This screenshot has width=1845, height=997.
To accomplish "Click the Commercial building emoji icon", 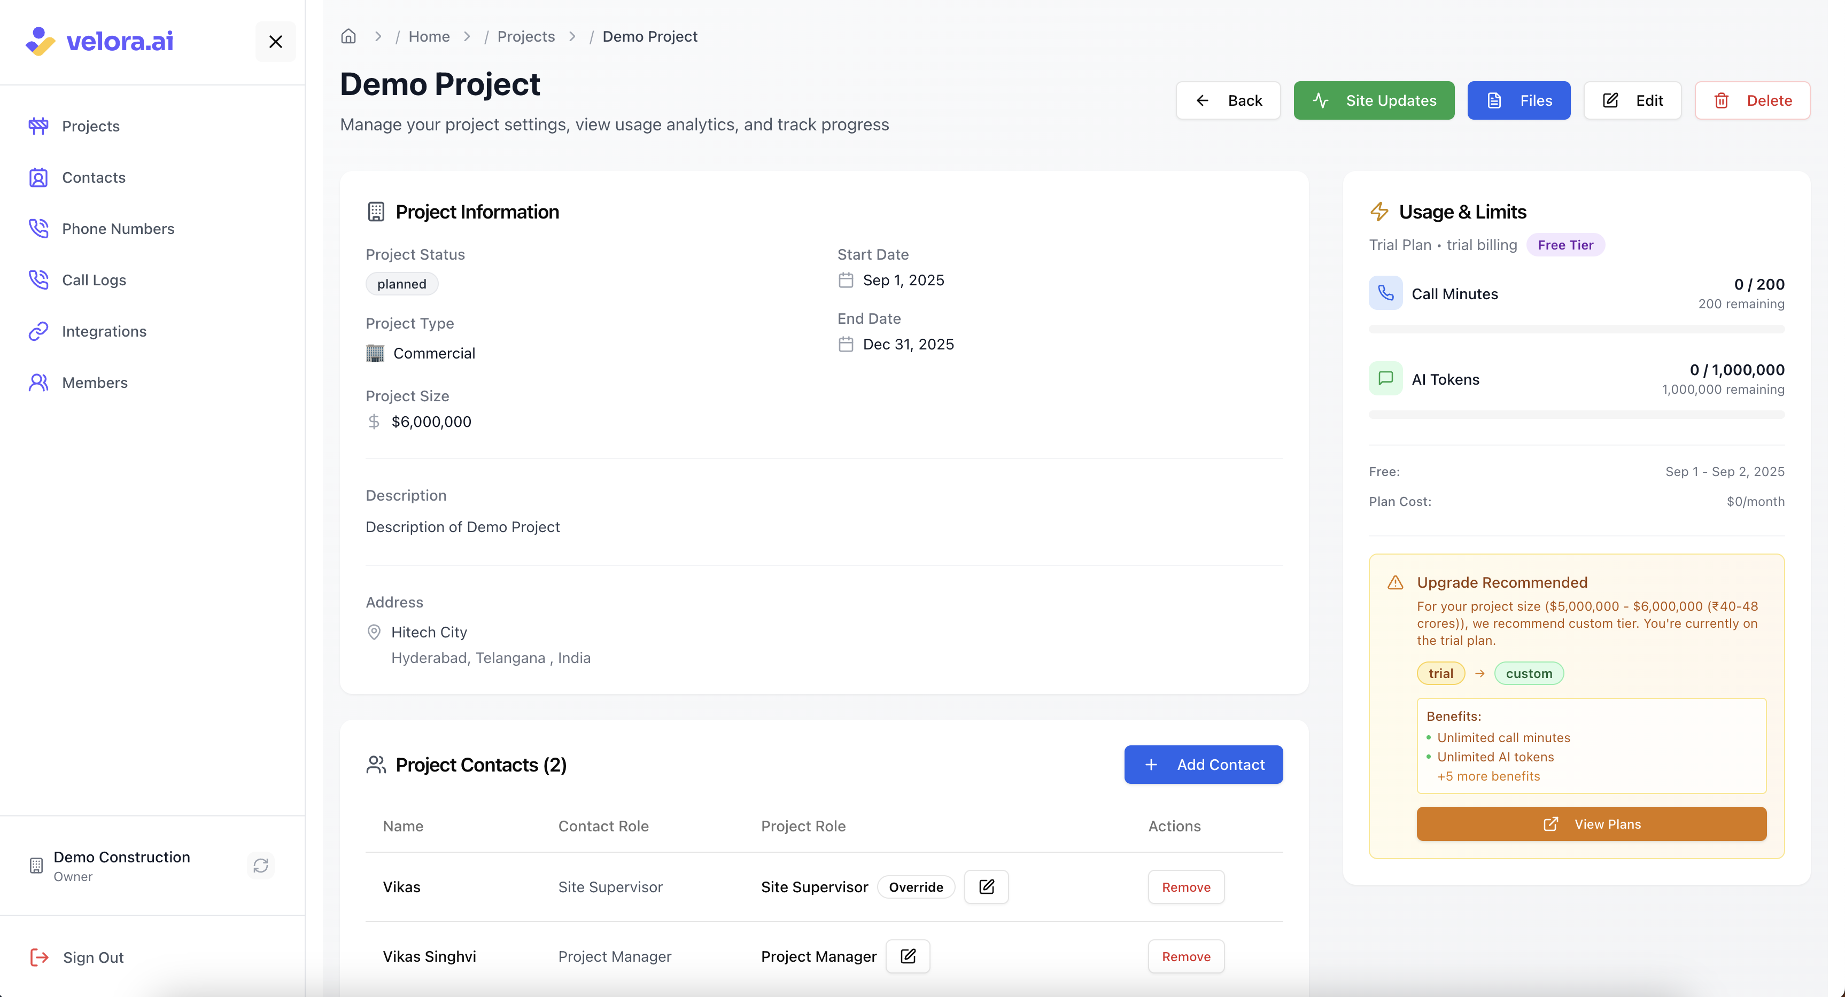I will (x=375, y=353).
